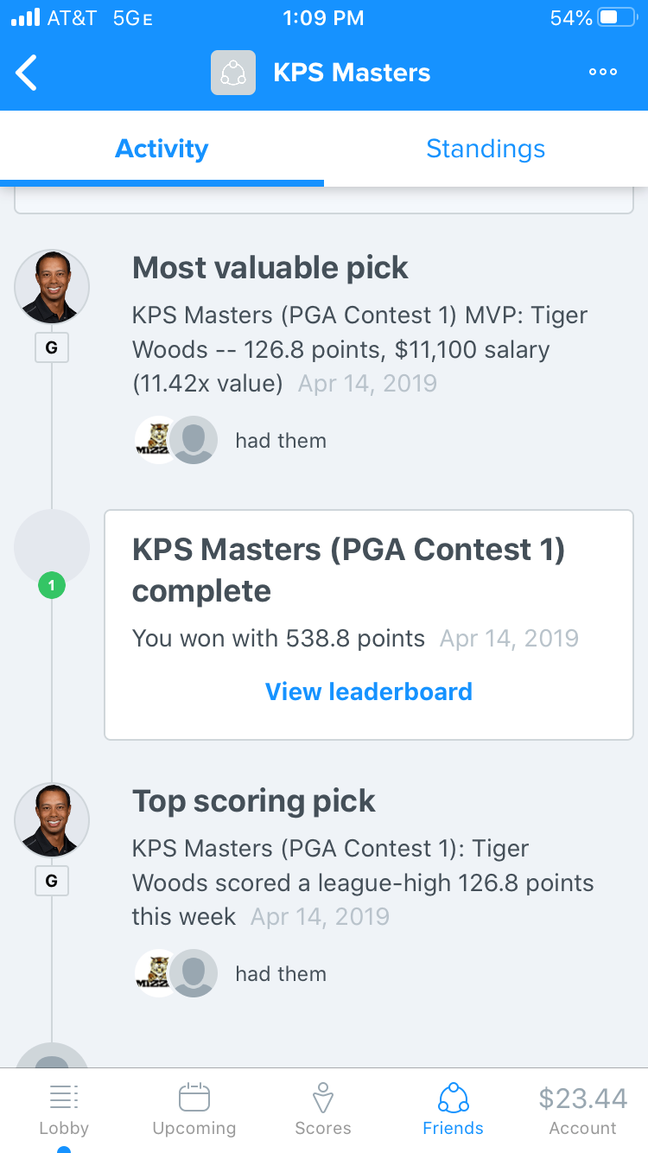The width and height of the screenshot is (648, 1153).
Task: Select the Activity tab
Action: [x=162, y=149]
